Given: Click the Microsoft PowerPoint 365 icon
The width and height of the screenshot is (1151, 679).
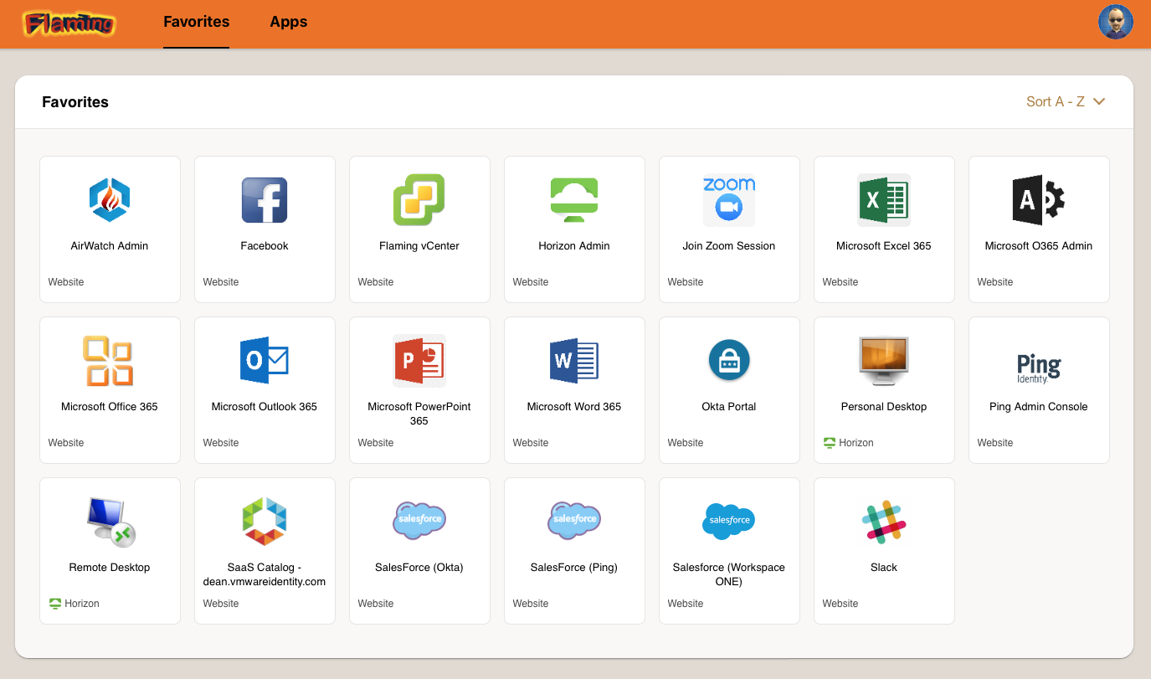Looking at the screenshot, I should coord(419,361).
